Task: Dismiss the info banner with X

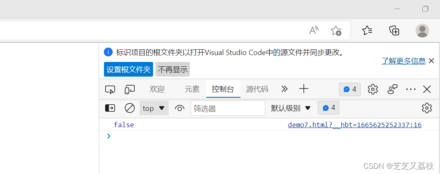Action: [x=431, y=60]
